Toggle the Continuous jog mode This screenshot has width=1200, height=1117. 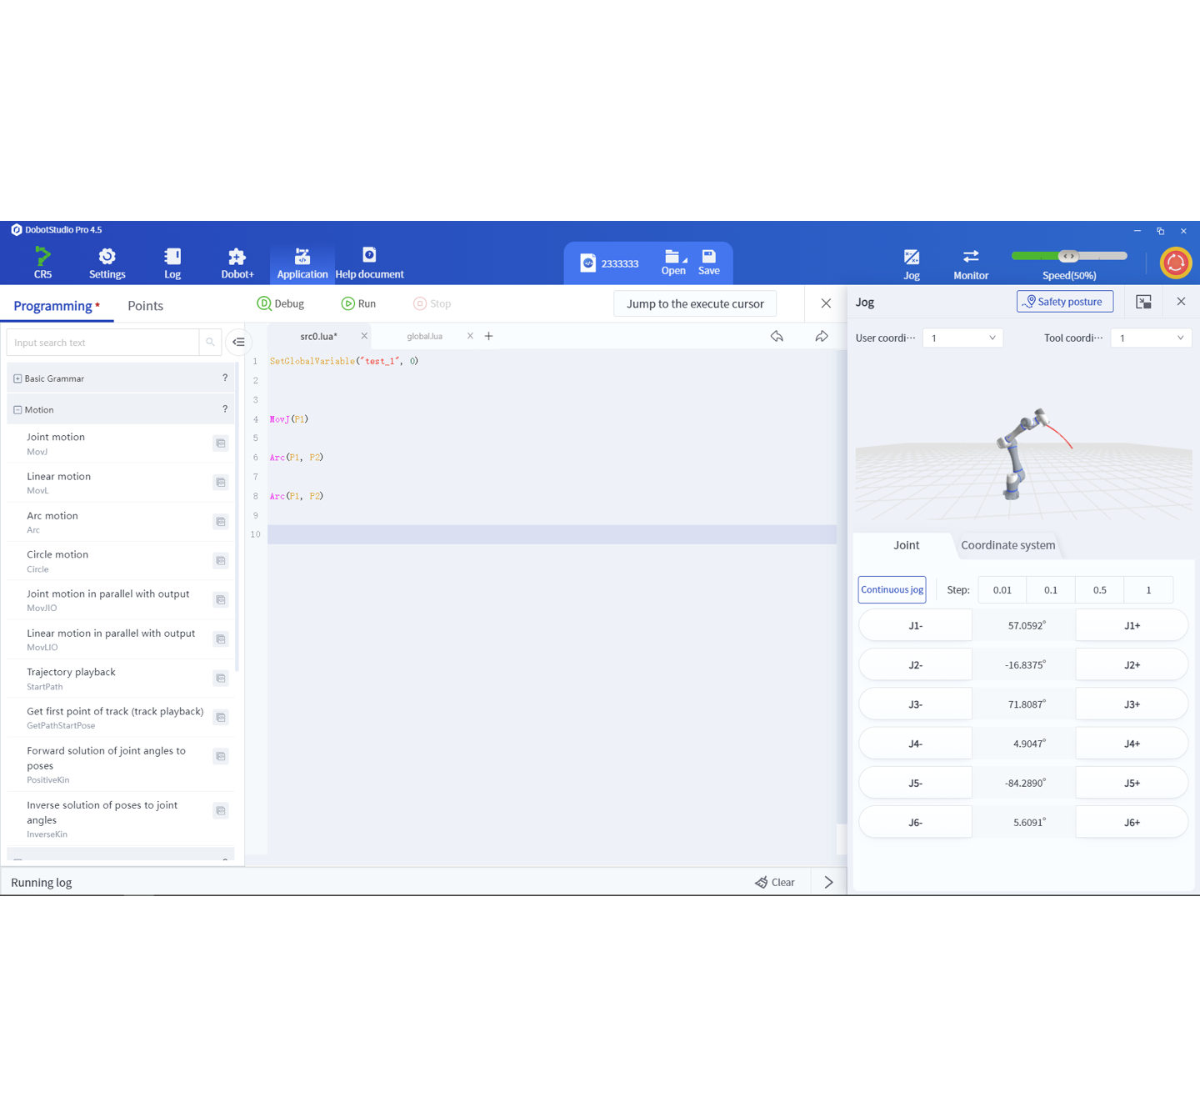[x=892, y=589]
